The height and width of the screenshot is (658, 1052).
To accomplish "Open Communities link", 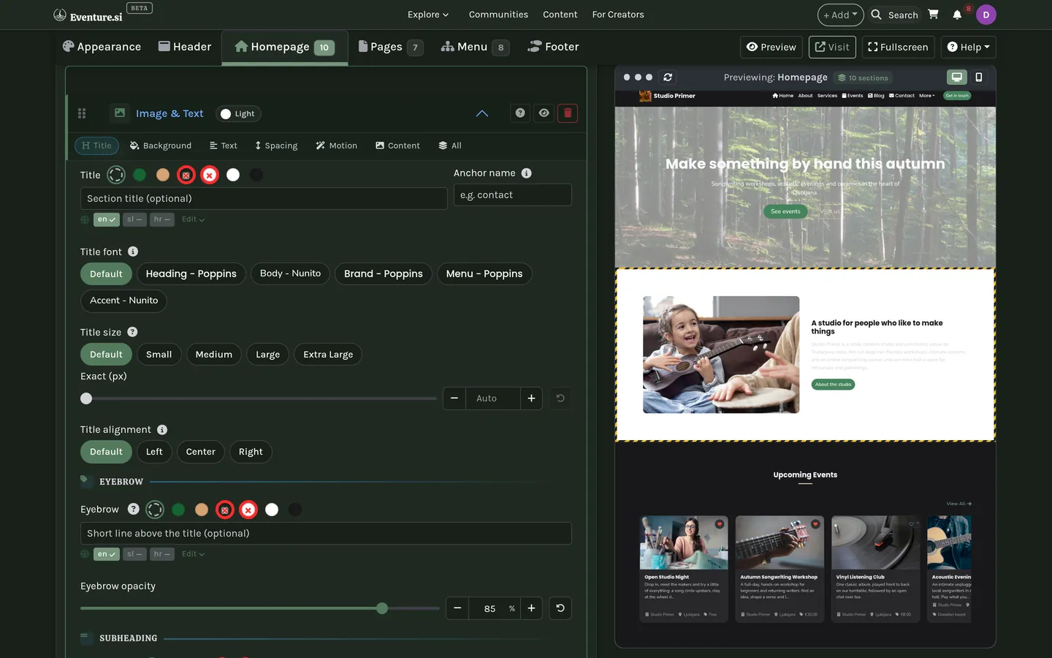I will (x=498, y=15).
